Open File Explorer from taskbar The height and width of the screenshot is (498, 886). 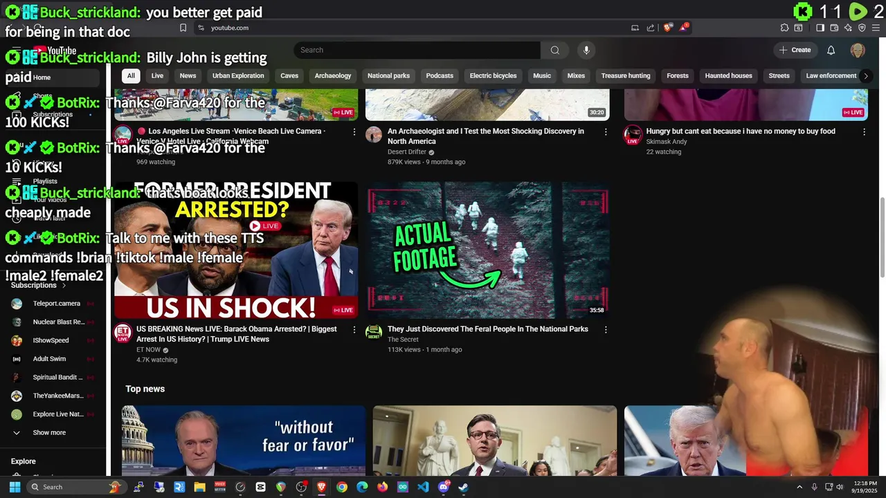click(x=199, y=487)
